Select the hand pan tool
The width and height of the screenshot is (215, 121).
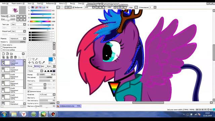40,63
